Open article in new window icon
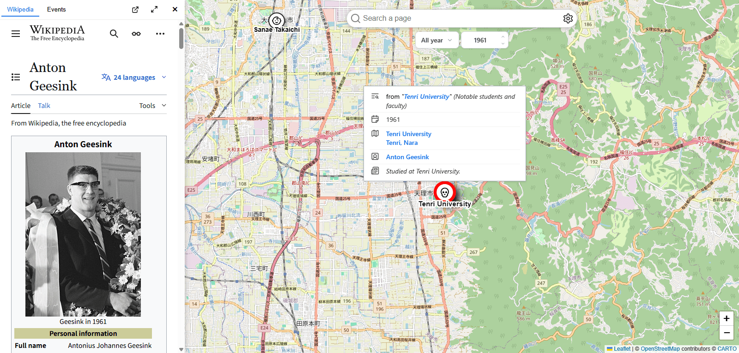Screen dimensions: 739x353 pos(135,10)
